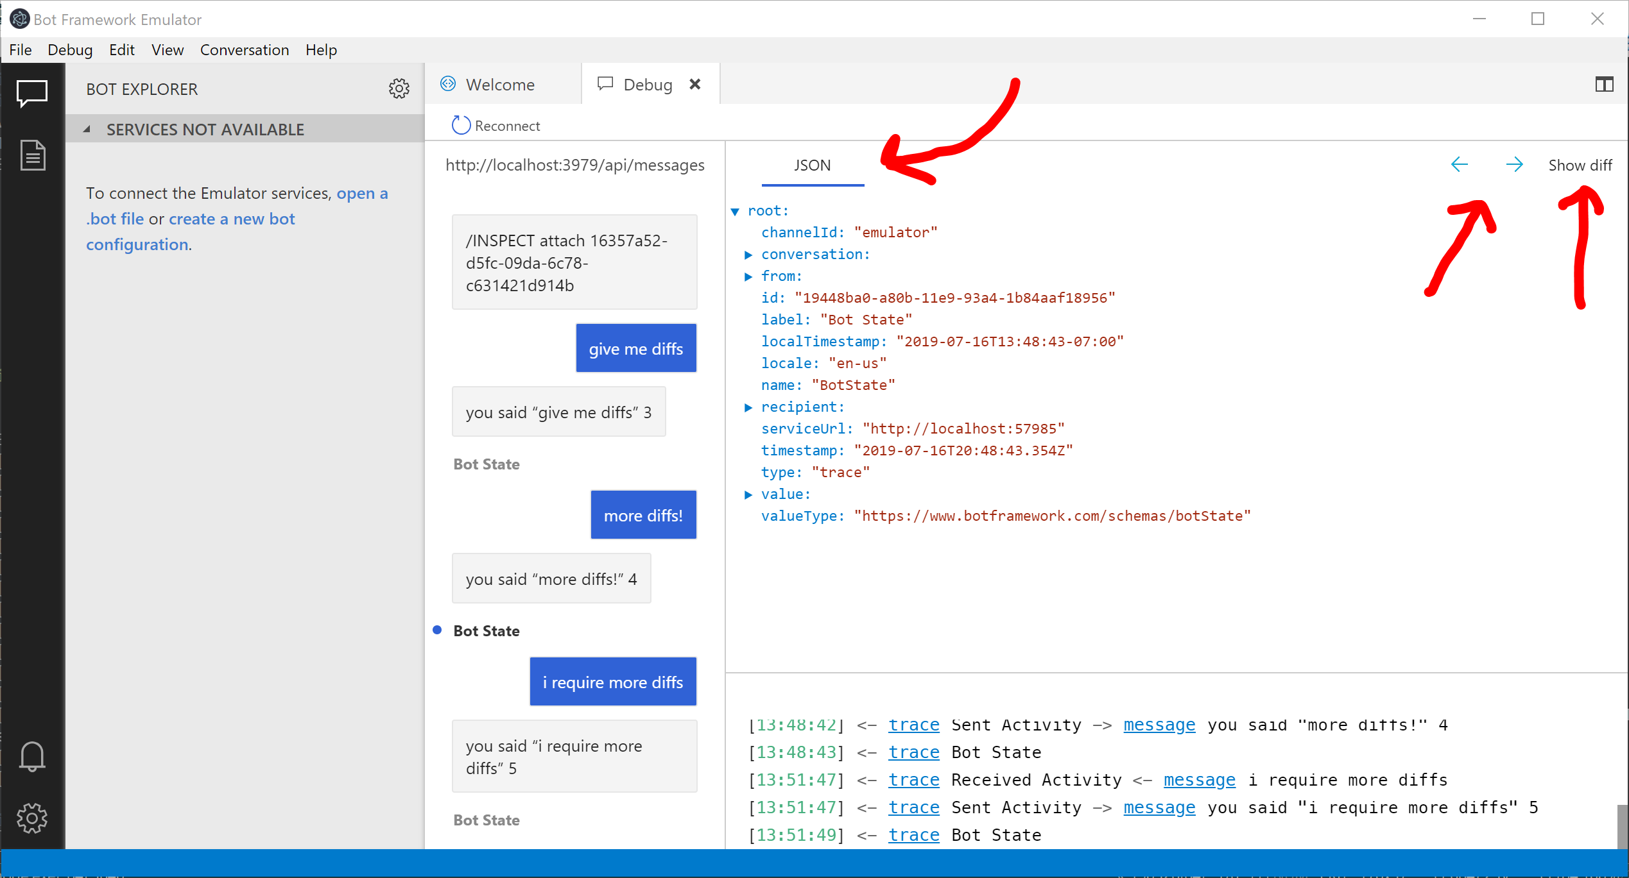Select the /INSPECT attach message bubble
This screenshot has height=878, width=1629.
pos(574,262)
